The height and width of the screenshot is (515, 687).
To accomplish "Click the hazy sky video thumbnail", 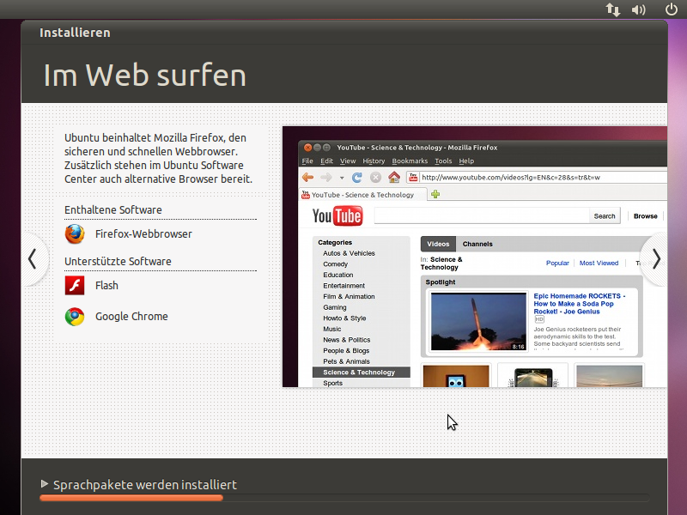I will tap(610, 376).
